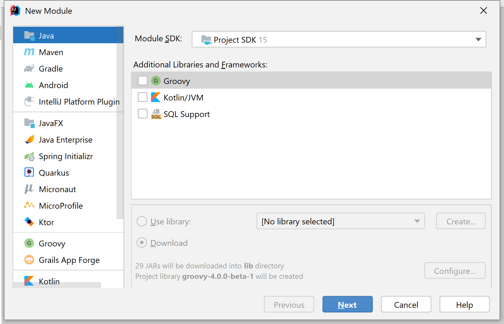Click the IntelliJ Platform Plugin icon

tap(29, 102)
